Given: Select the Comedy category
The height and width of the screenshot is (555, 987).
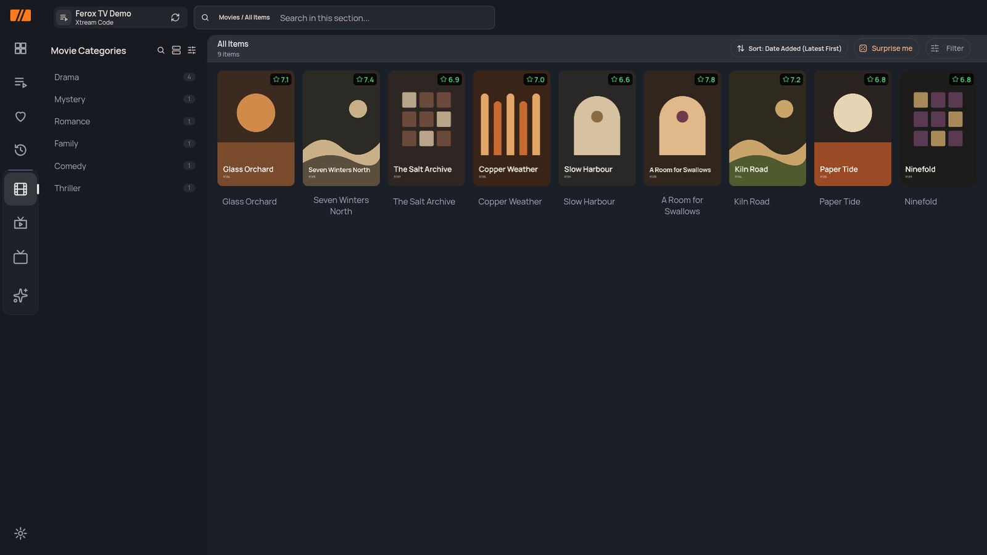Looking at the screenshot, I should pos(123,166).
